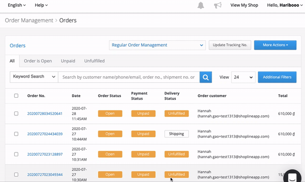
Task: Click the Total column header
Action: [x=283, y=96]
